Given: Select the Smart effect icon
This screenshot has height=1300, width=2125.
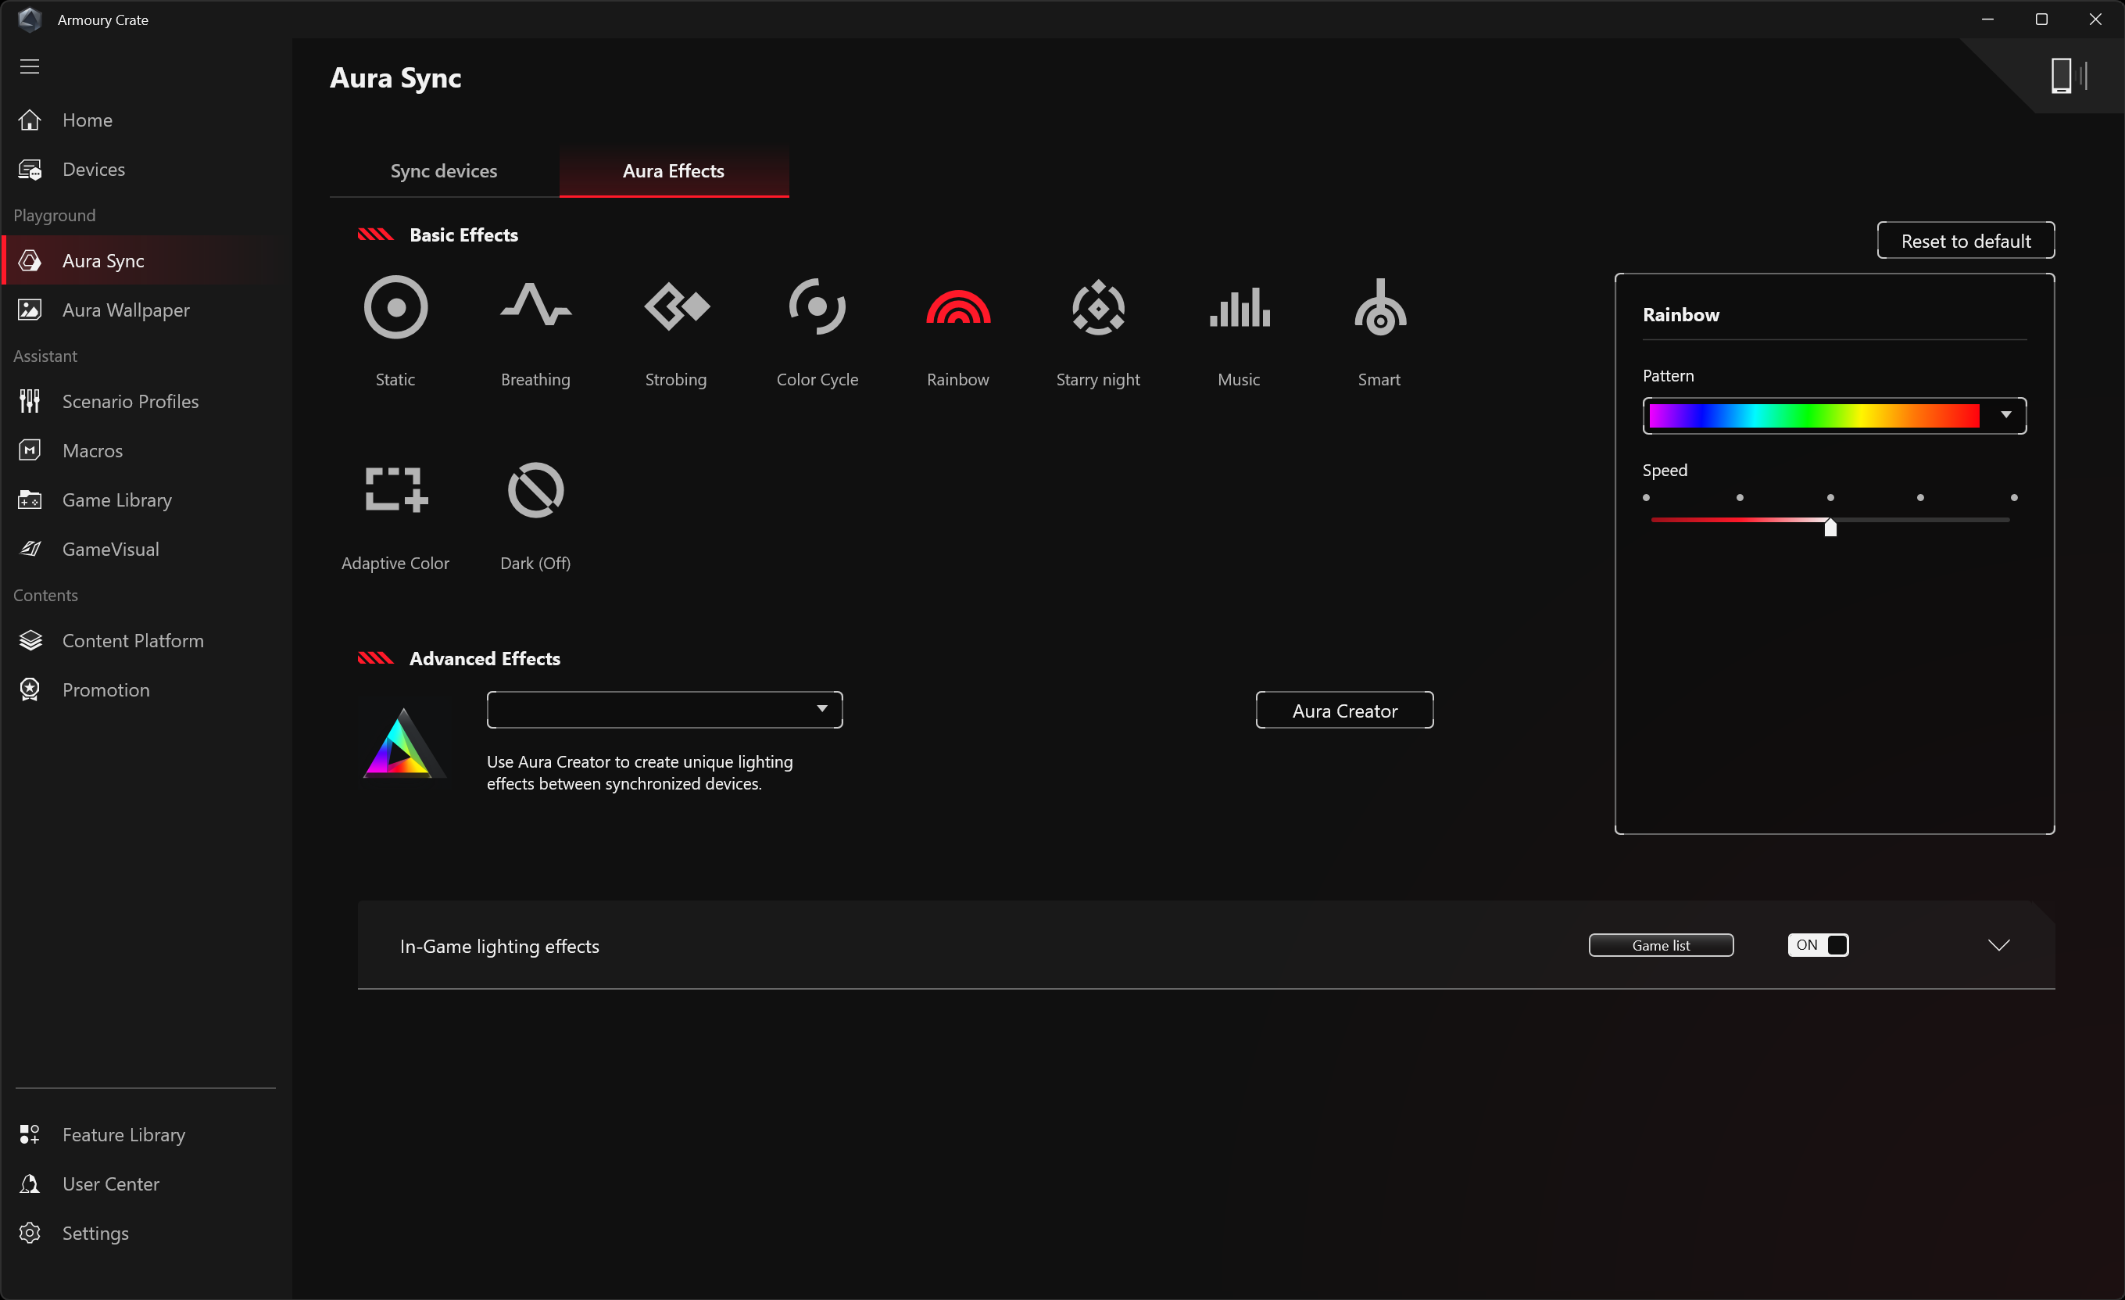Looking at the screenshot, I should tap(1379, 307).
